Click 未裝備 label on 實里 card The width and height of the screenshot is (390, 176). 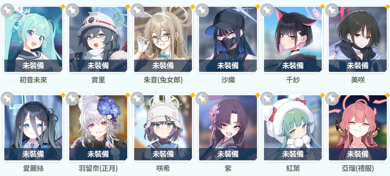(x=98, y=66)
